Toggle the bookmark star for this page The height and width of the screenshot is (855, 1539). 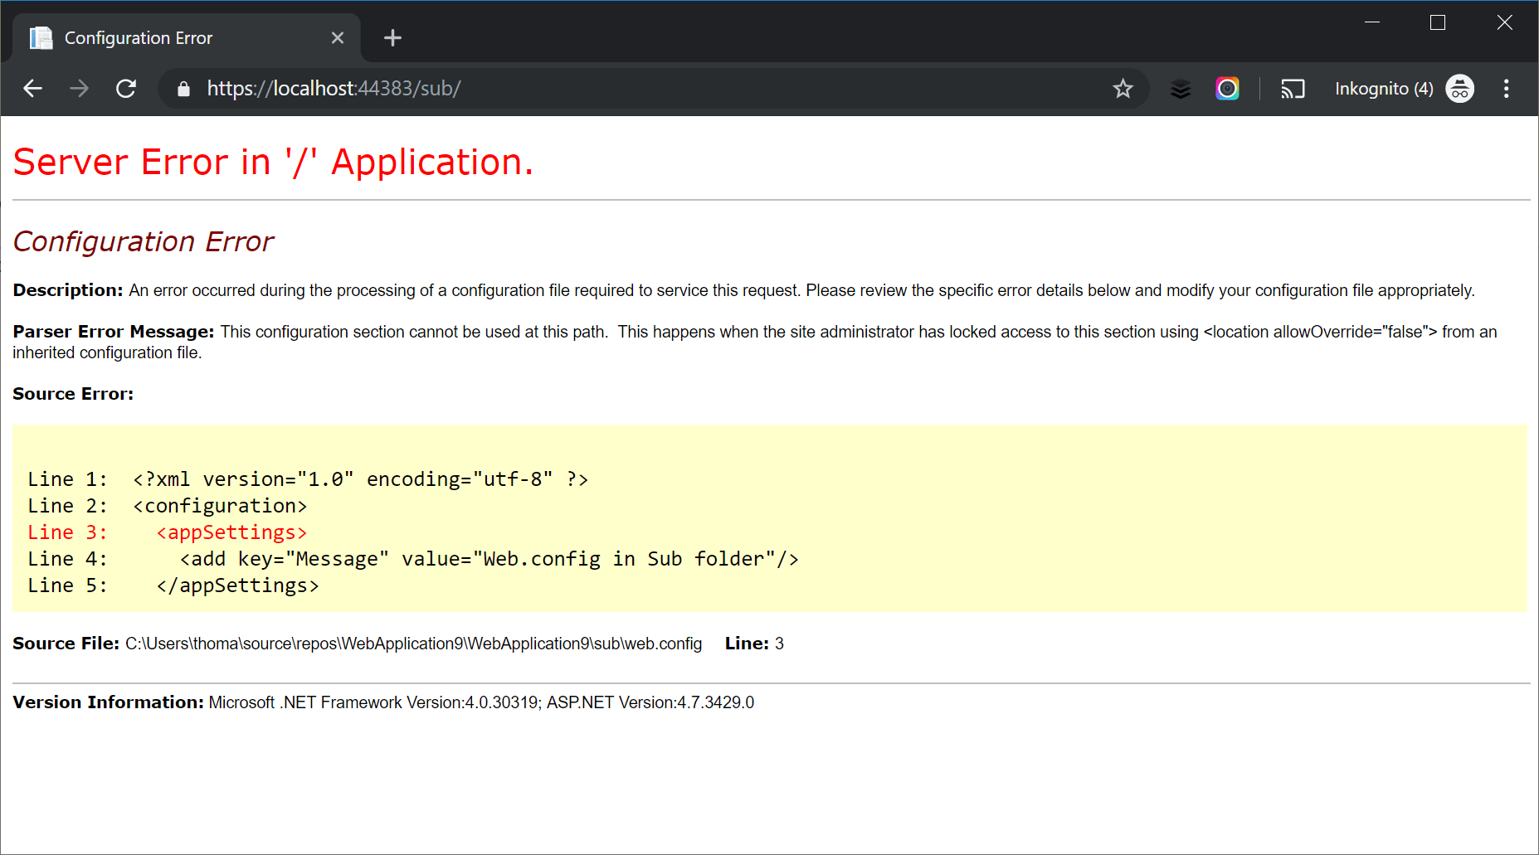(1123, 89)
